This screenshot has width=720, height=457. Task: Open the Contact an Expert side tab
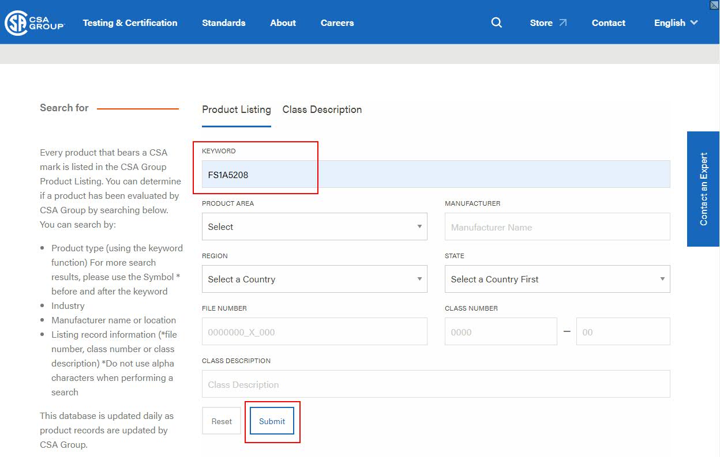703,189
